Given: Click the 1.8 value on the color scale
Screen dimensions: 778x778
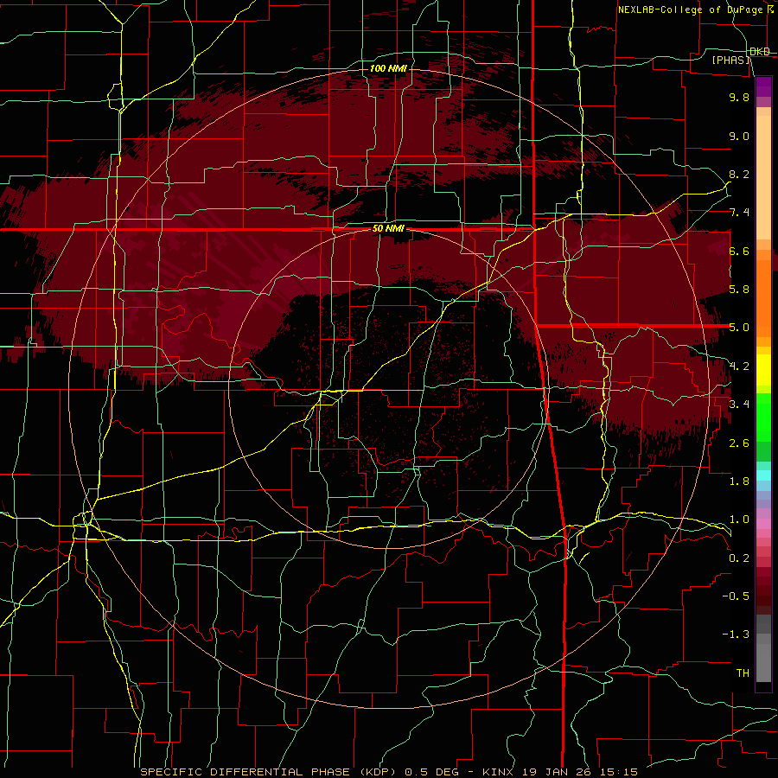Looking at the screenshot, I should tap(739, 481).
